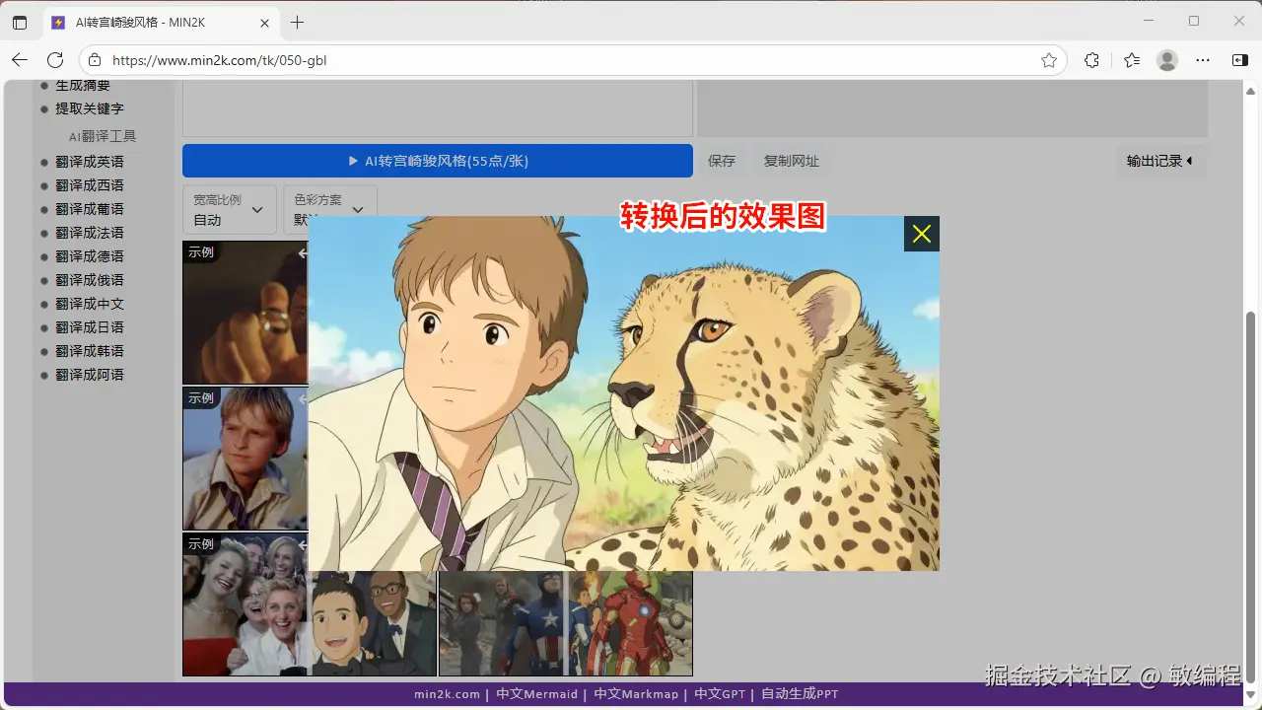Select 翻译成日语 in the sidebar

89,327
